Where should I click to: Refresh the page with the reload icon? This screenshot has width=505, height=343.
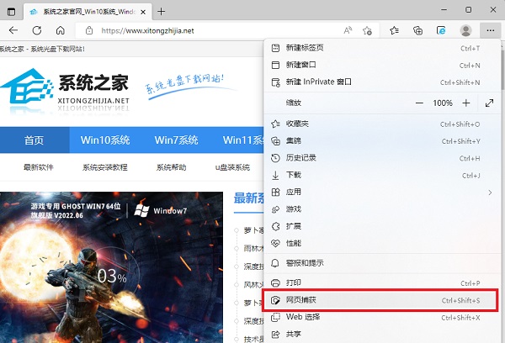click(x=37, y=30)
